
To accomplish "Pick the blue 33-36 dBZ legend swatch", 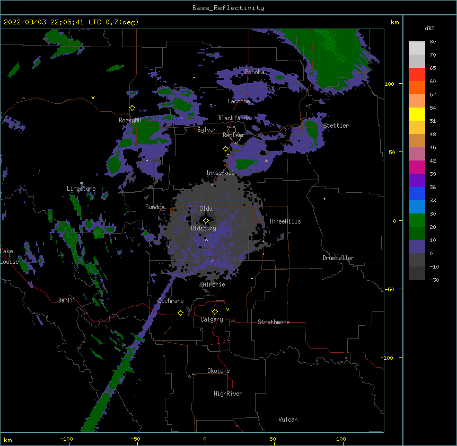I will click(x=417, y=193).
